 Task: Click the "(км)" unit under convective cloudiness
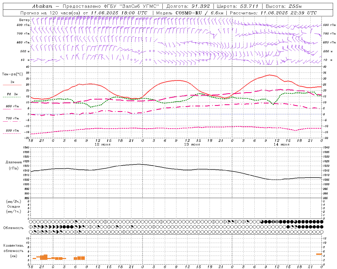pyautogui.click(x=14, y=256)
